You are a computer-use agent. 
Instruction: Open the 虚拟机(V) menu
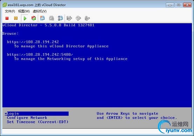click(40, 11)
